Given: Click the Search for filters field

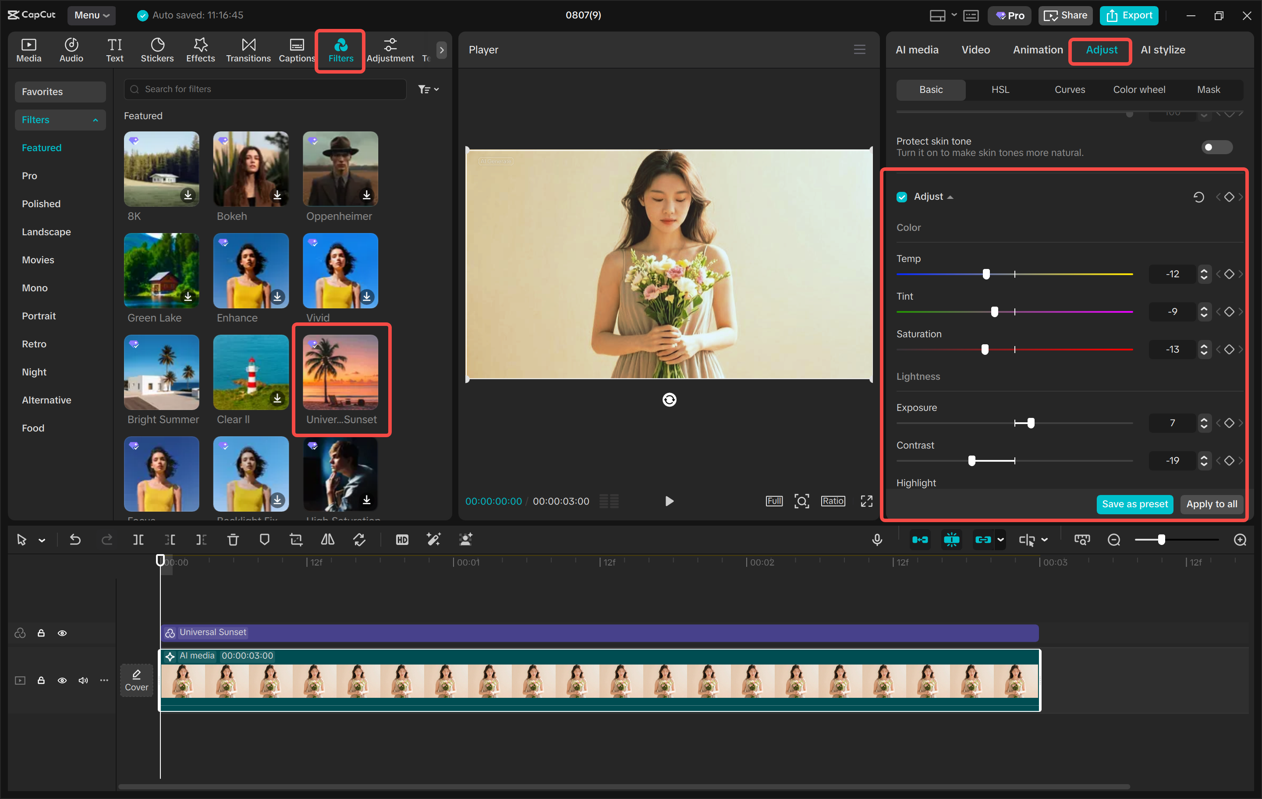Looking at the screenshot, I should pos(265,89).
